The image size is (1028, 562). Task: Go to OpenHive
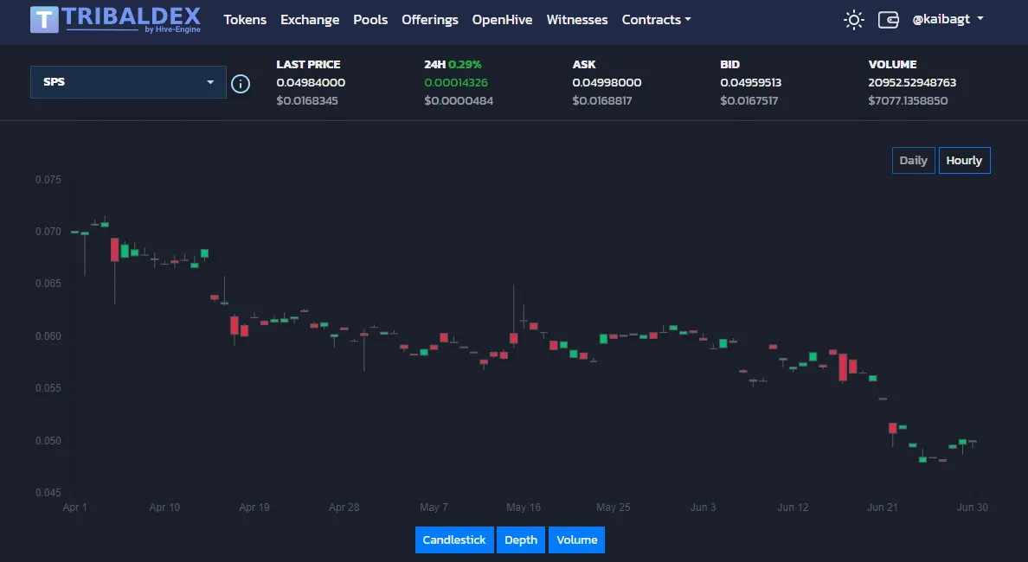click(502, 20)
